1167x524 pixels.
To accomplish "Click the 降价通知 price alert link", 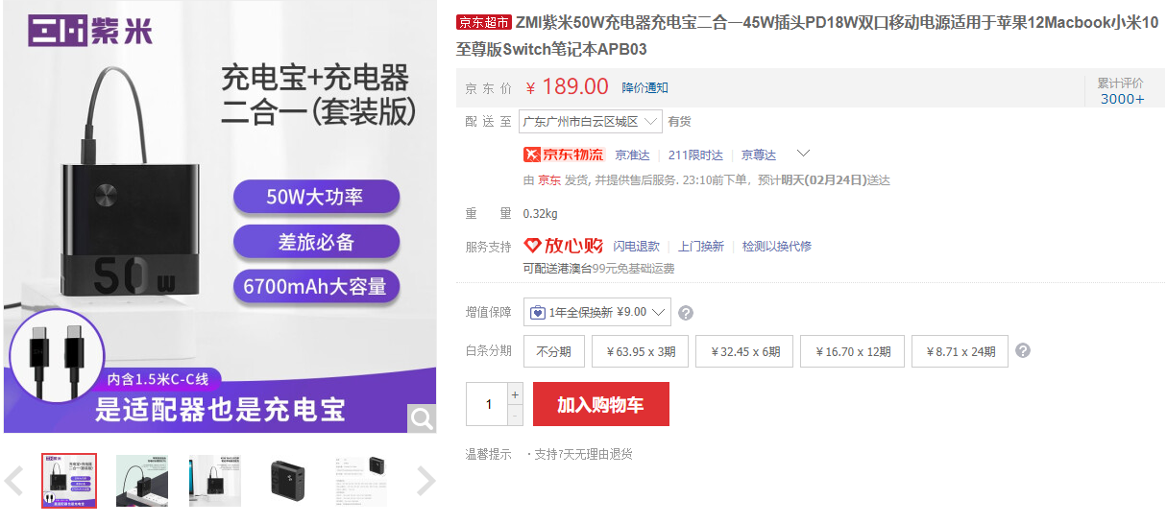I will pyautogui.click(x=644, y=88).
